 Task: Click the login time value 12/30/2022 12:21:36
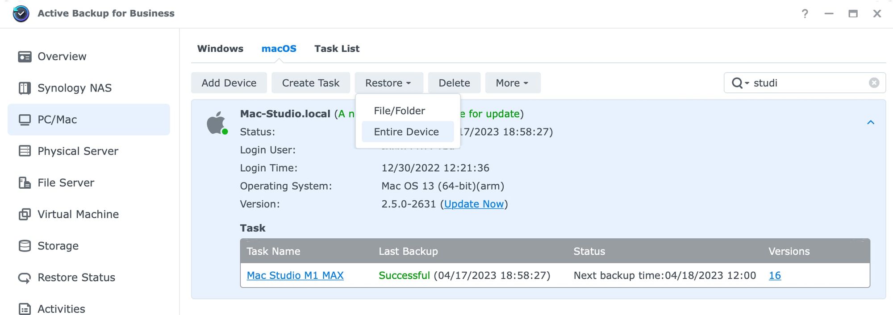(x=435, y=168)
